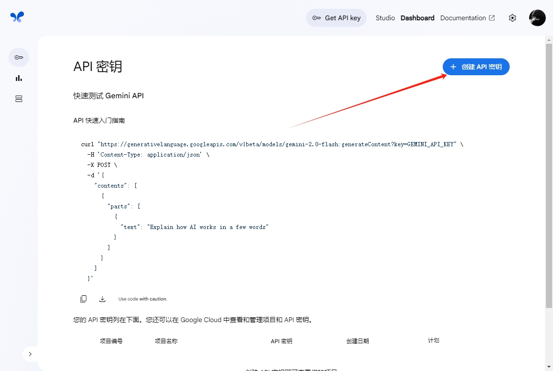The height and width of the screenshot is (371, 553).
Task: Click the Content-Type header code line
Action: coord(148,155)
